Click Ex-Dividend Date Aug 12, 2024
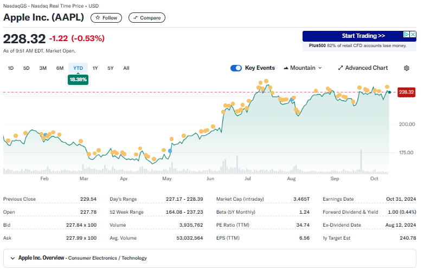This screenshot has height=271, width=424. pos(401,225)
